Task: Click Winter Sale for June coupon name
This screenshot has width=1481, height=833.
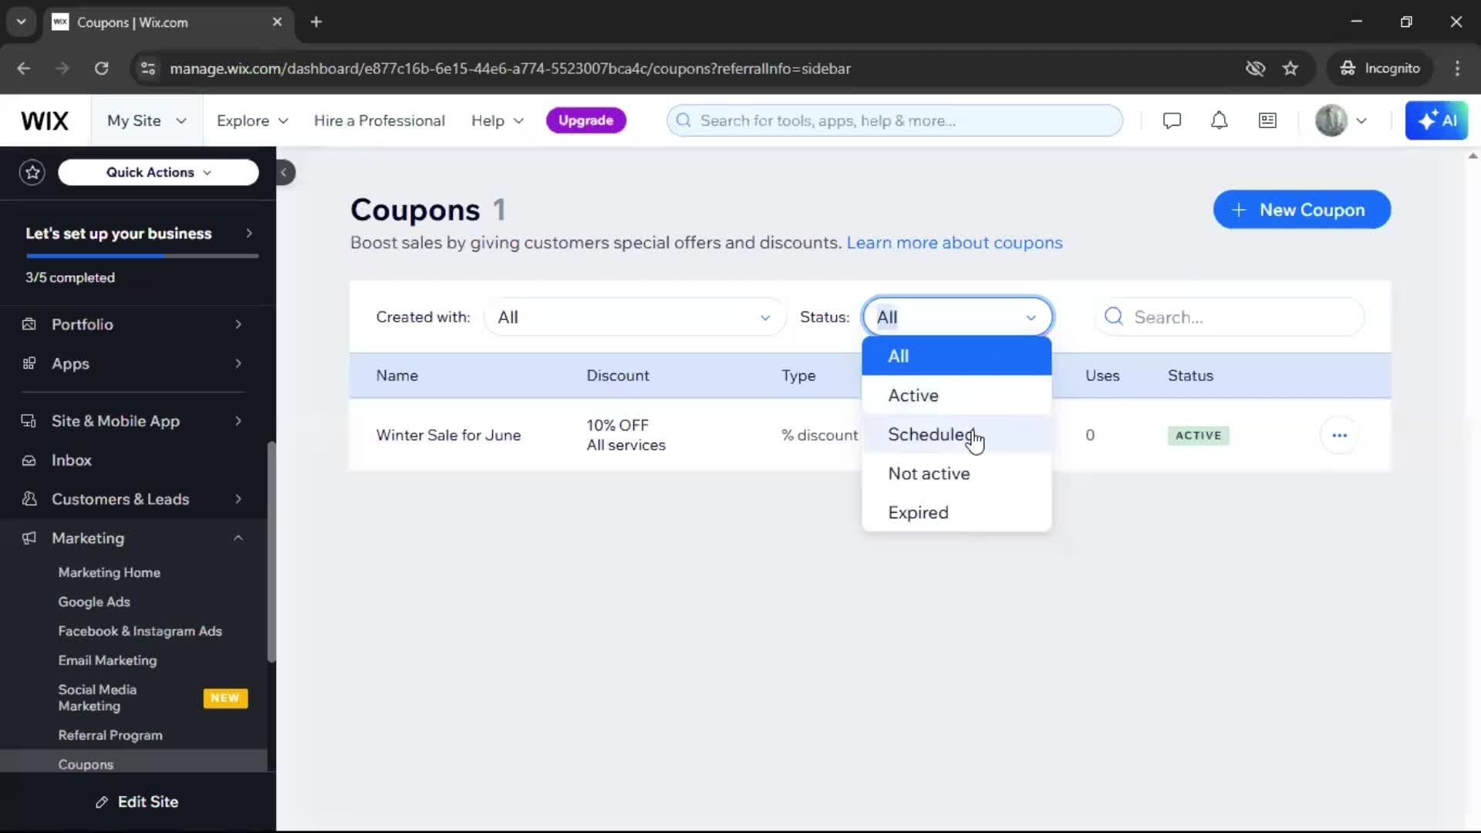Action: click(448, 435)
